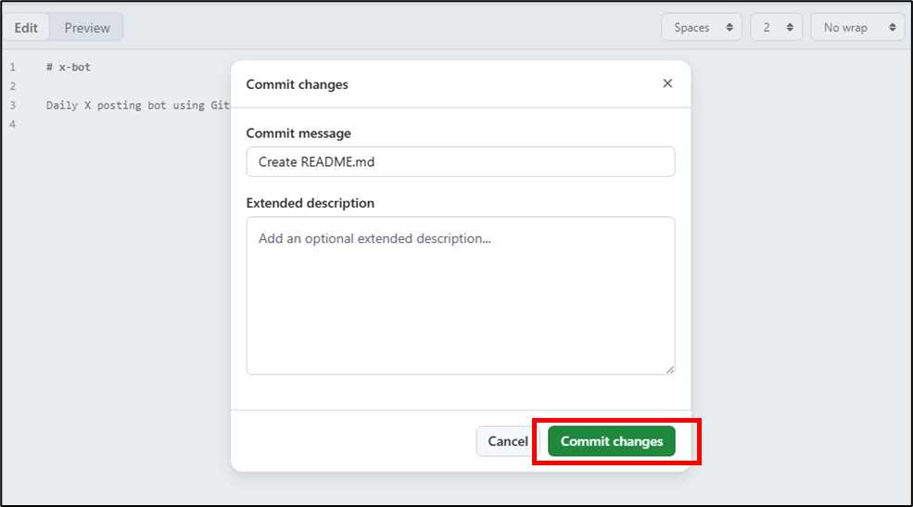
Task: Select line number 2 in the gutter
Action: (13, 86)
